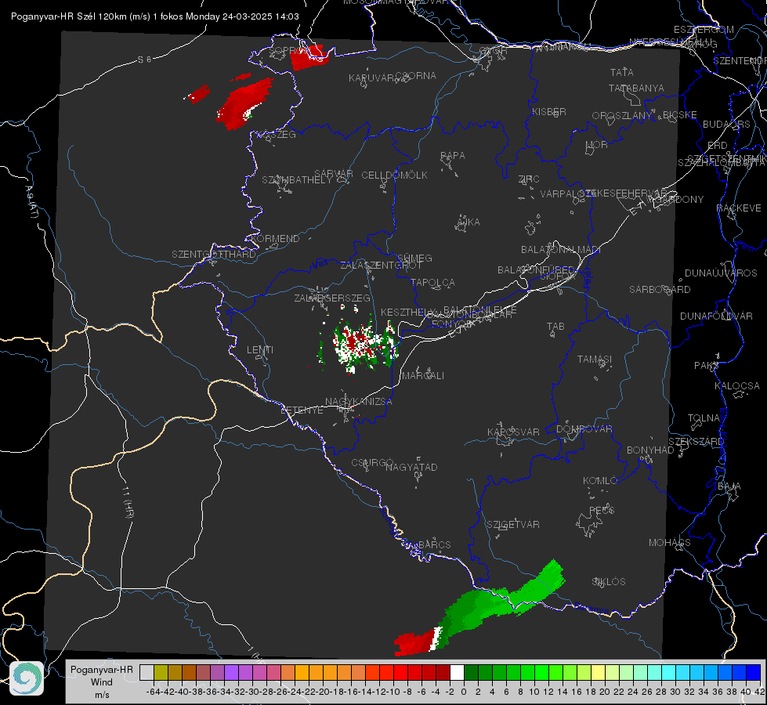Click the NAGYATAD city label
The height and width of the screenshot is (705, 767).
411,467
